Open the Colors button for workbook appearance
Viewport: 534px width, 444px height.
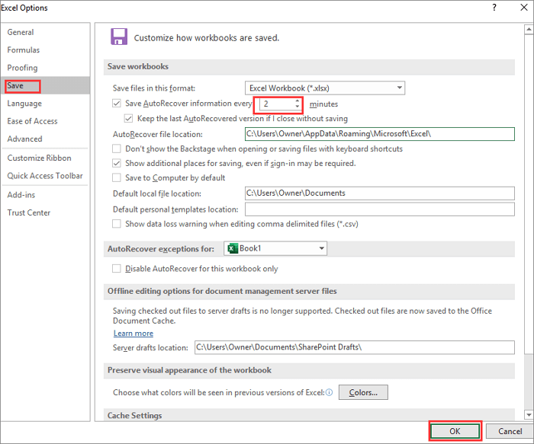(363, 393)
